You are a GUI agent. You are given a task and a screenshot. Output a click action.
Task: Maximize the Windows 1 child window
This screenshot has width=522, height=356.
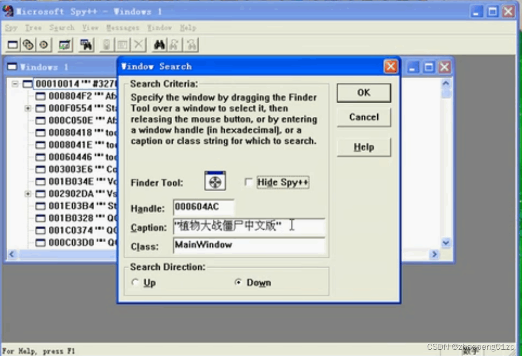[x=428, y=67]
